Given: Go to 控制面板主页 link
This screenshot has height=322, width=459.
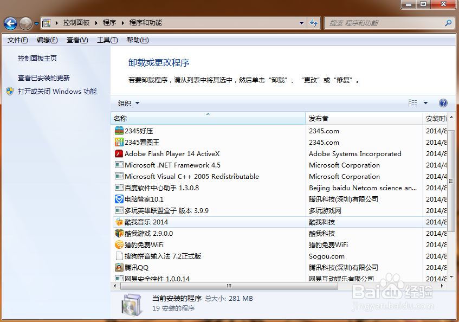Looking at the screenshot, I should click(x=37, y=59).
